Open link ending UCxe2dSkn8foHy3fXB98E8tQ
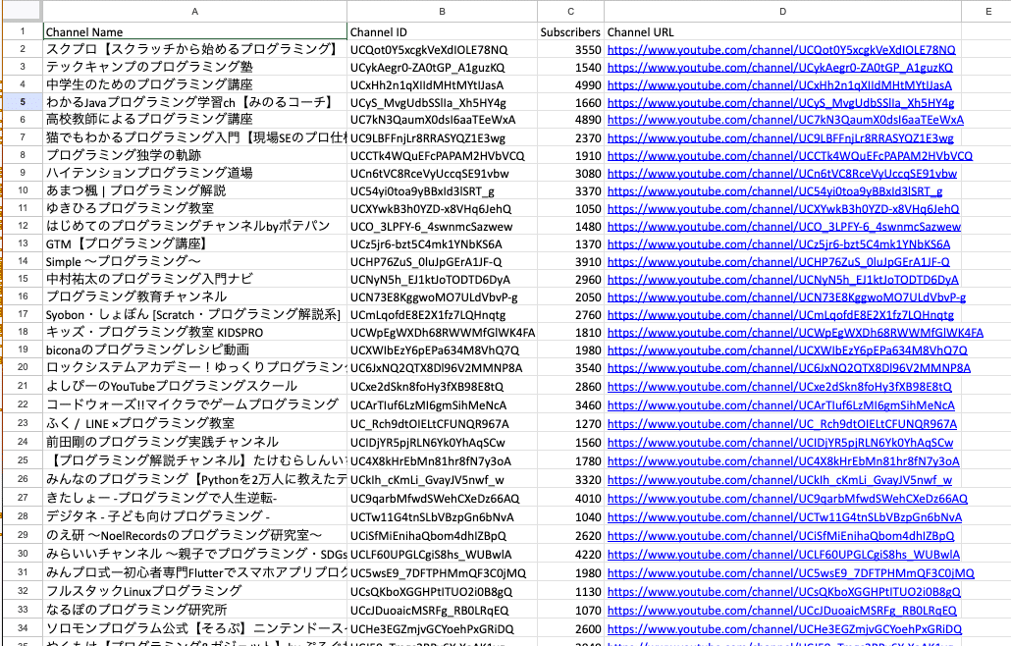 coord(779,386)
